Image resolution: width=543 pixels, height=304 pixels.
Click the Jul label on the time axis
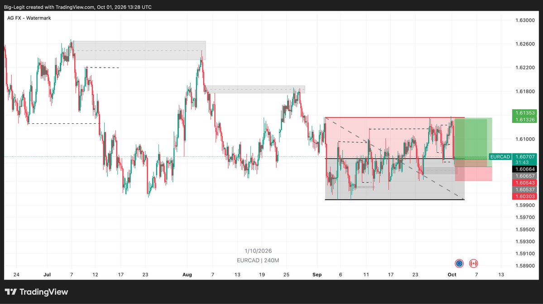(47, 275)
